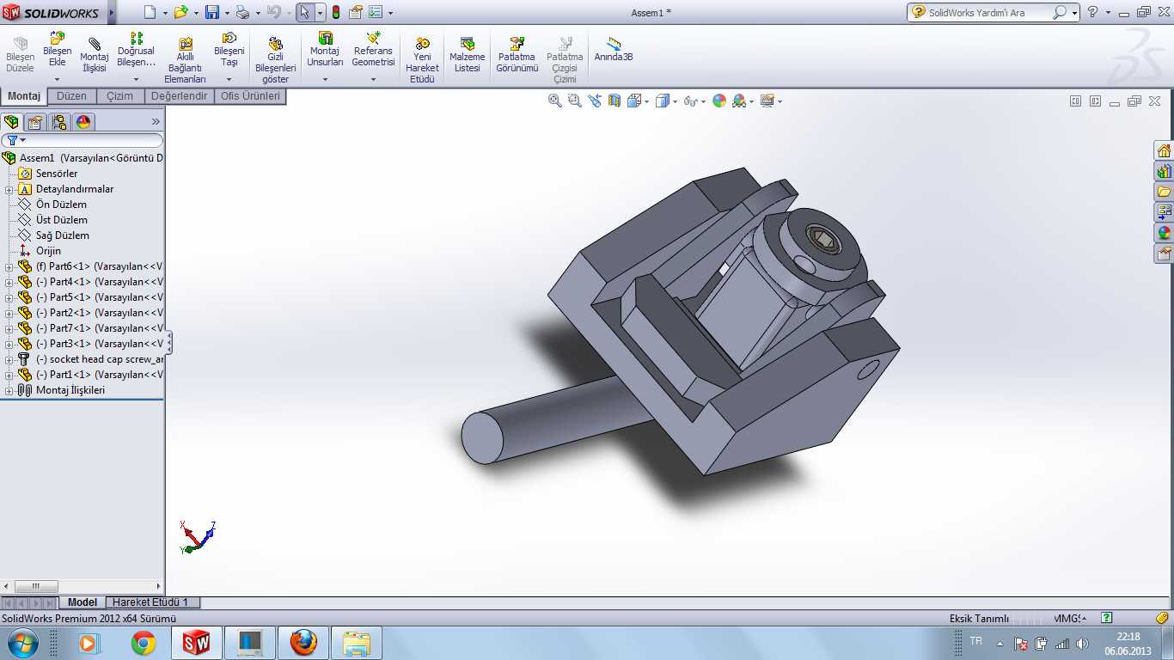The height and width of the screenshot is (660, 1174).
Task: Click the Windows Start button
Action: 21,643
